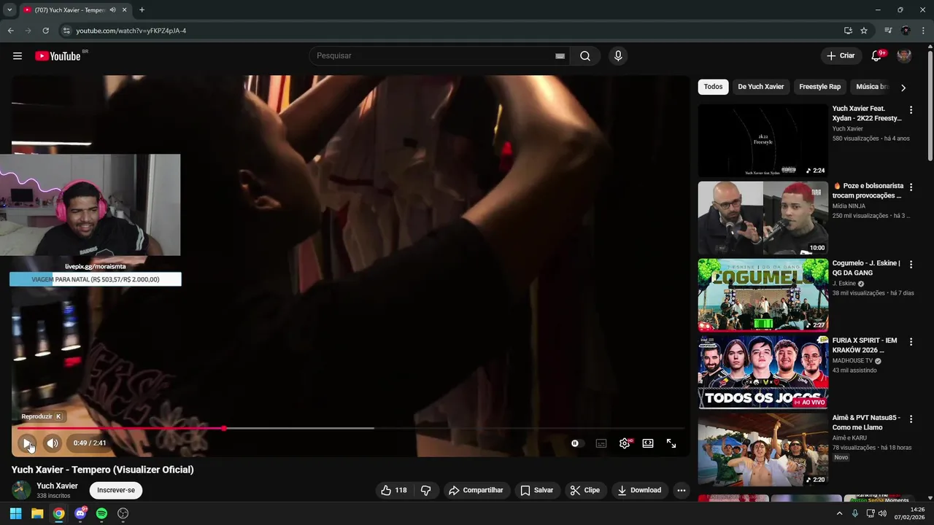The image size is (934, 525).
Task: Open Cogumelo J. Eskine video thumbnail
Action: pos(763,295)
